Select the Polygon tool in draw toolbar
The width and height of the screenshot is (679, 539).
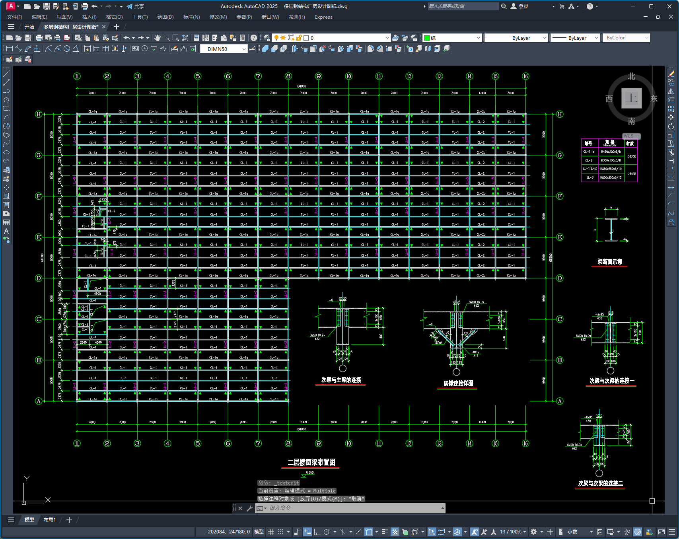[x=6, y=100]
